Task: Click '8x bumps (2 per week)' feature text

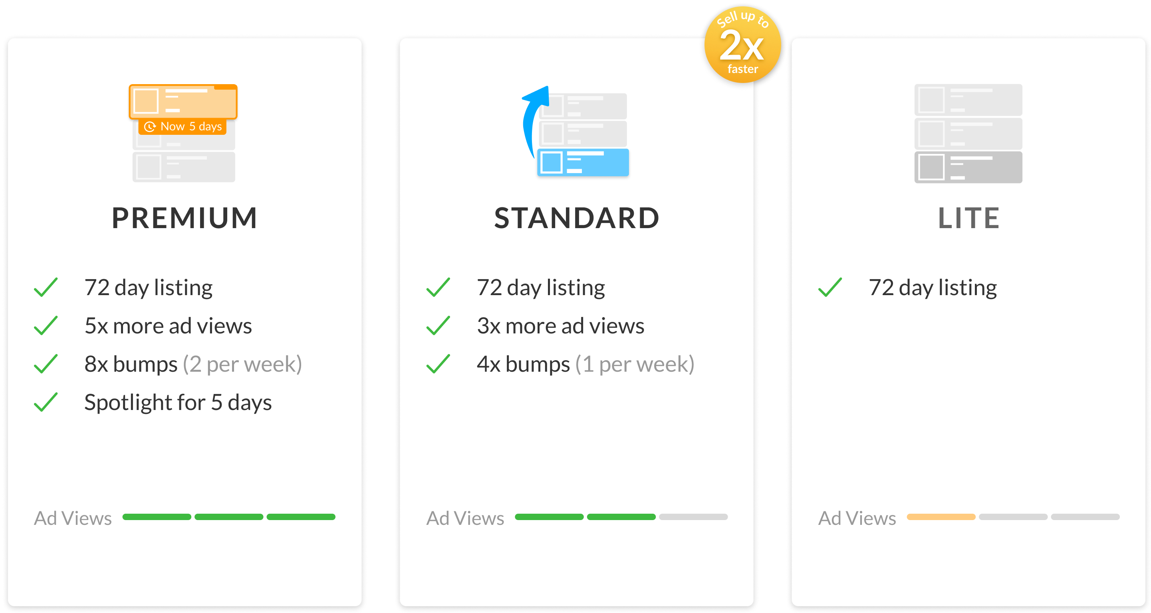Action: tap(193, 364)
